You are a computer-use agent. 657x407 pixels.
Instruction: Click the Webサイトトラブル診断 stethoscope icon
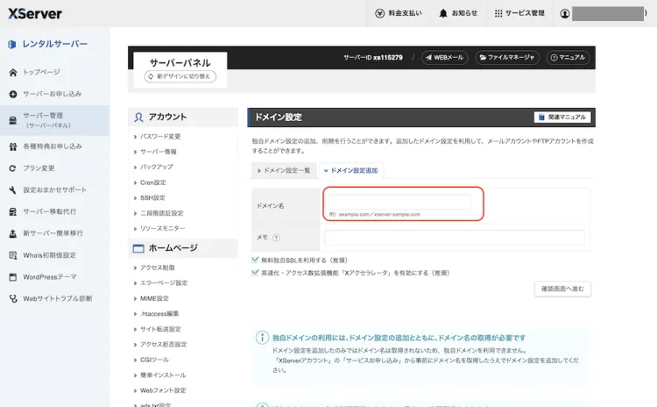[x=13, y=299]
